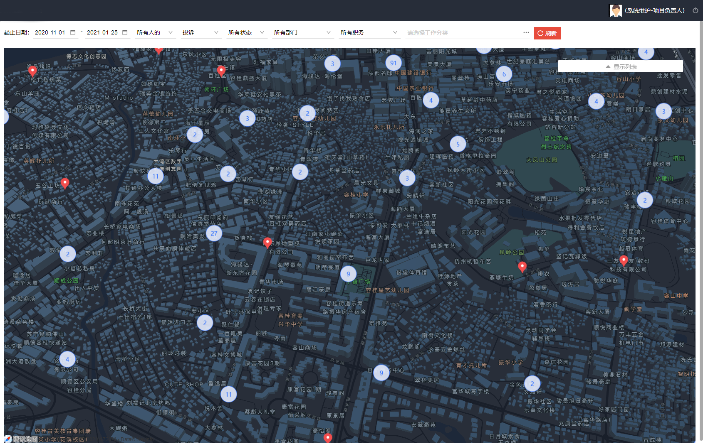The height and width of the screenshot is (444, 703).
Task: Click cluster marker 3 near 海骏达·海伦堡
Action: [x=332, y=64]
